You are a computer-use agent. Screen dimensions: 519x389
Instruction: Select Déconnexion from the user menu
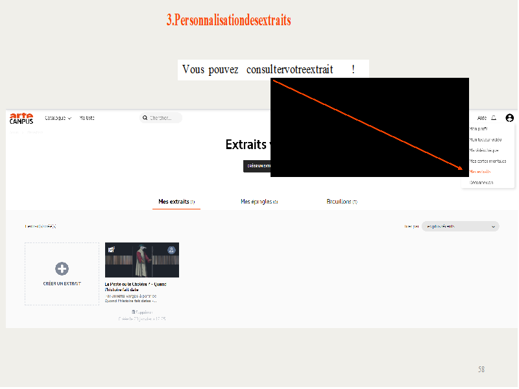[x=481, y=183]
